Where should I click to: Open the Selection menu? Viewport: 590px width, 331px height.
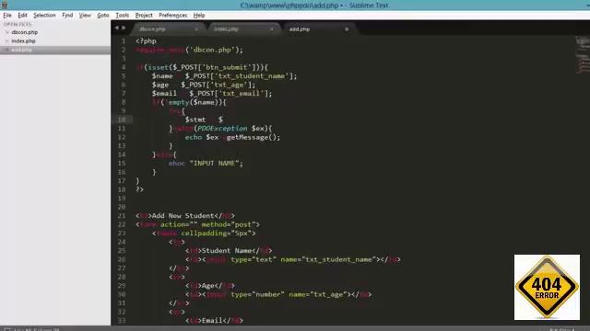coord(44,16)
